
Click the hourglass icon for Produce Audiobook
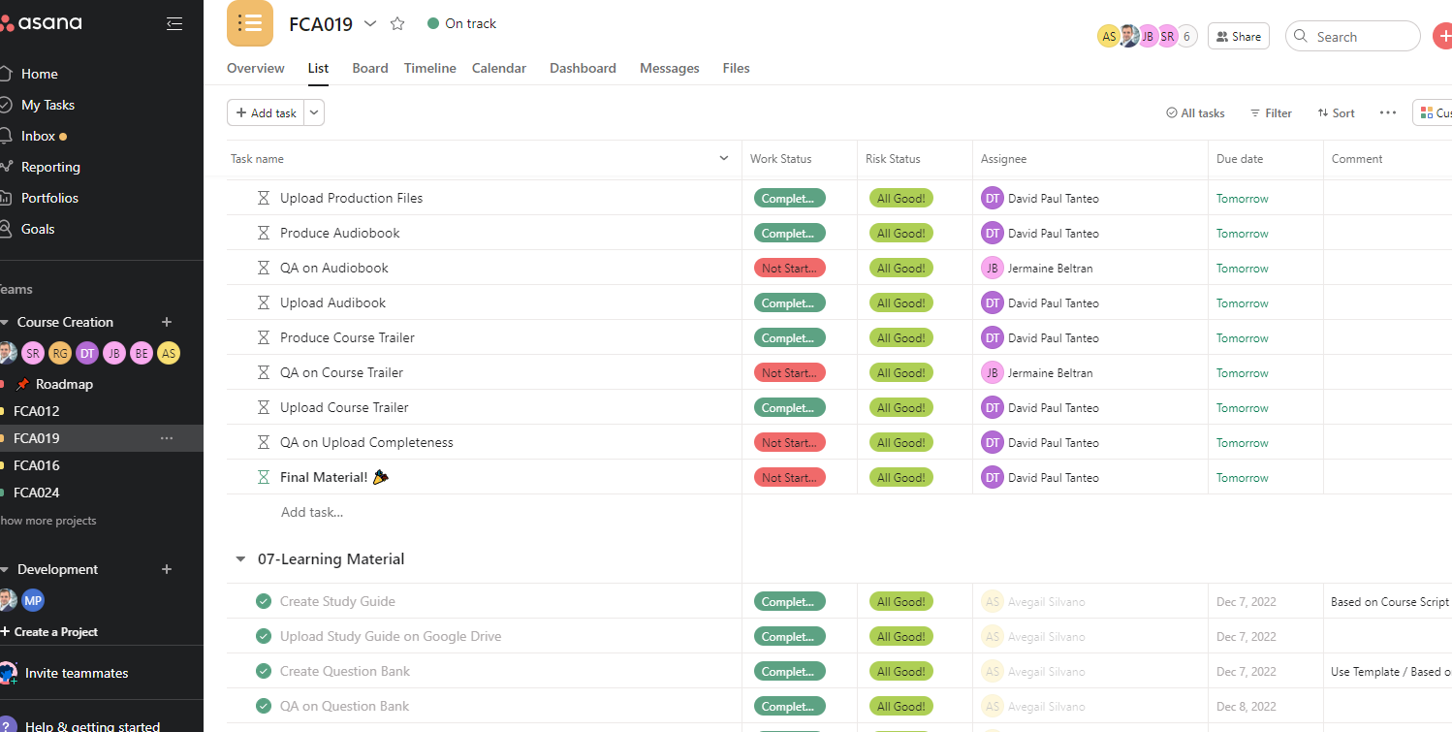264,234
